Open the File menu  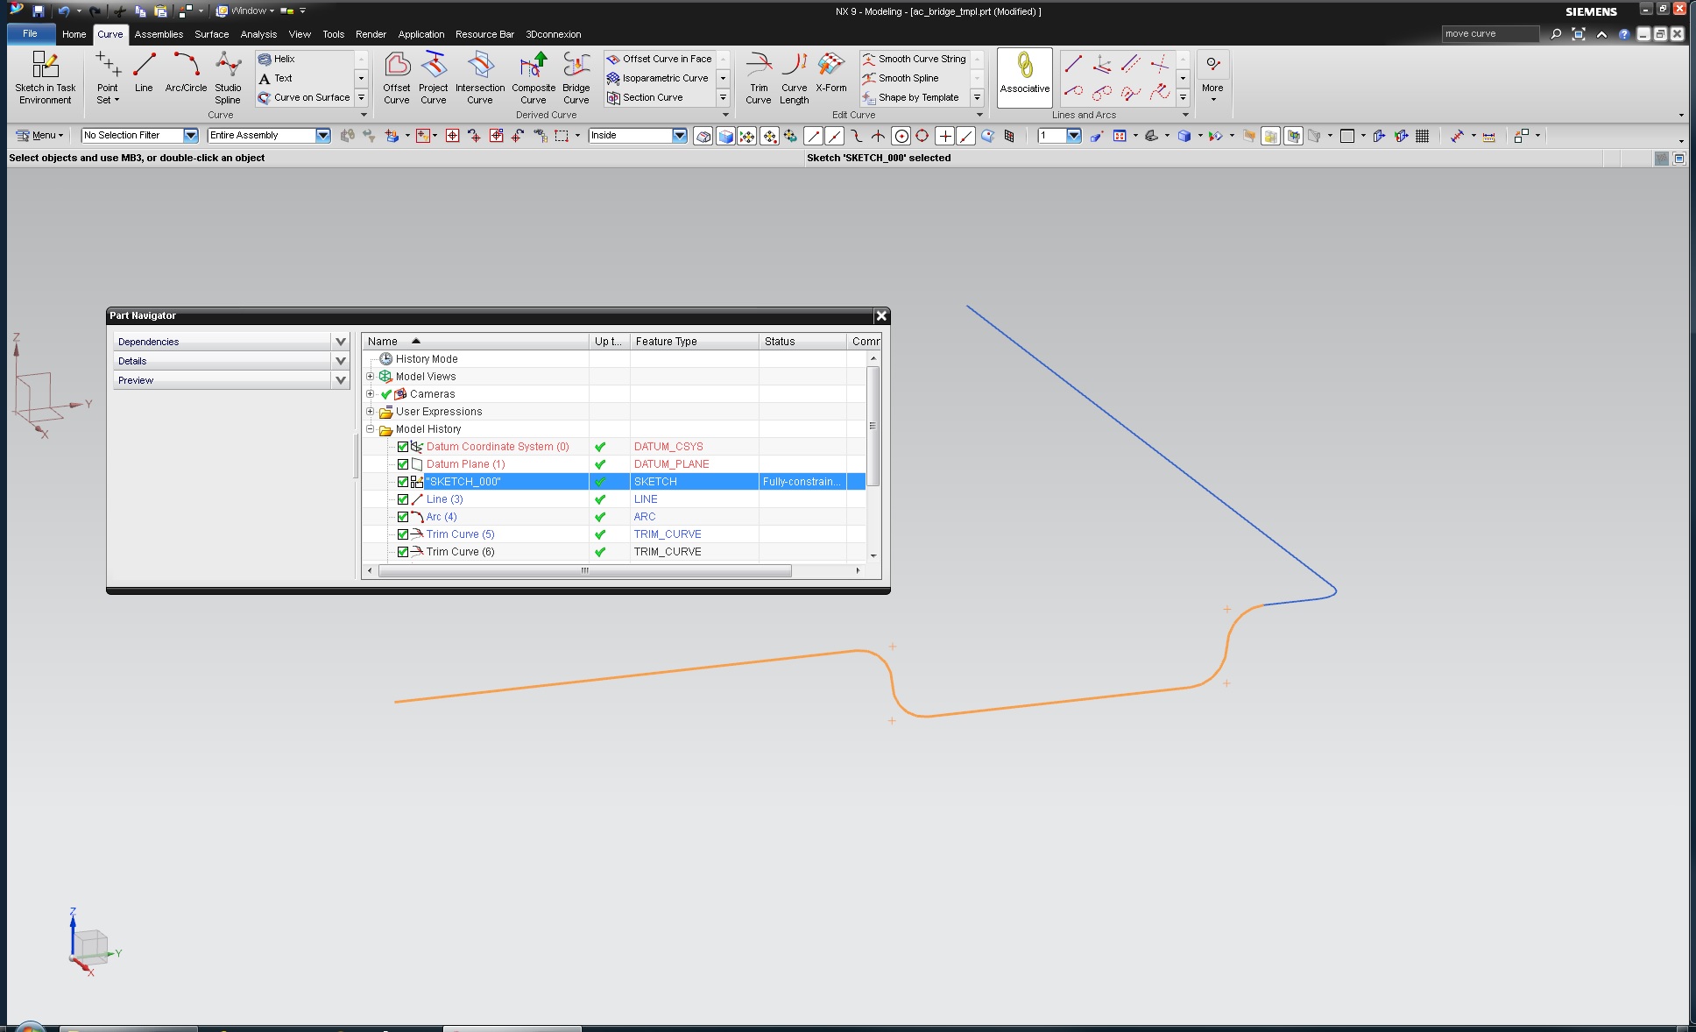pos(31,34)
